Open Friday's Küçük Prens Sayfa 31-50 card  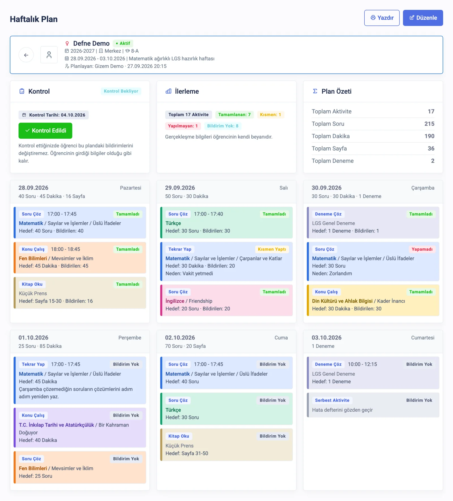pos(226,445)
